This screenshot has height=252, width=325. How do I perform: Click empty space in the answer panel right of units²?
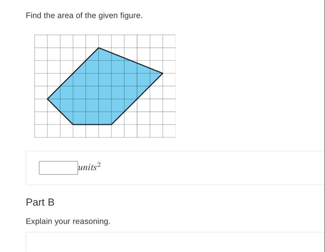tap(203, 168)
